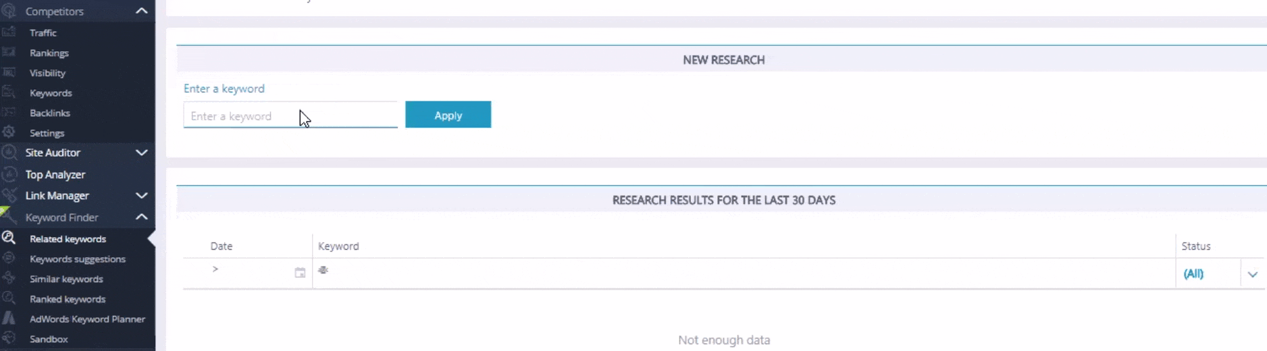Click the Related keywords magnifier icon
The height and width of the screenshot is (351, 1267).
tap(9, 238)
